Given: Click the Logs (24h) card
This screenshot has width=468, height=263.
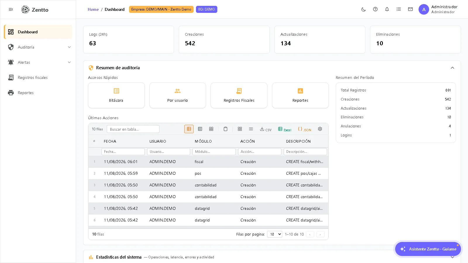Looking at the screenshot, I should point(128,40).
